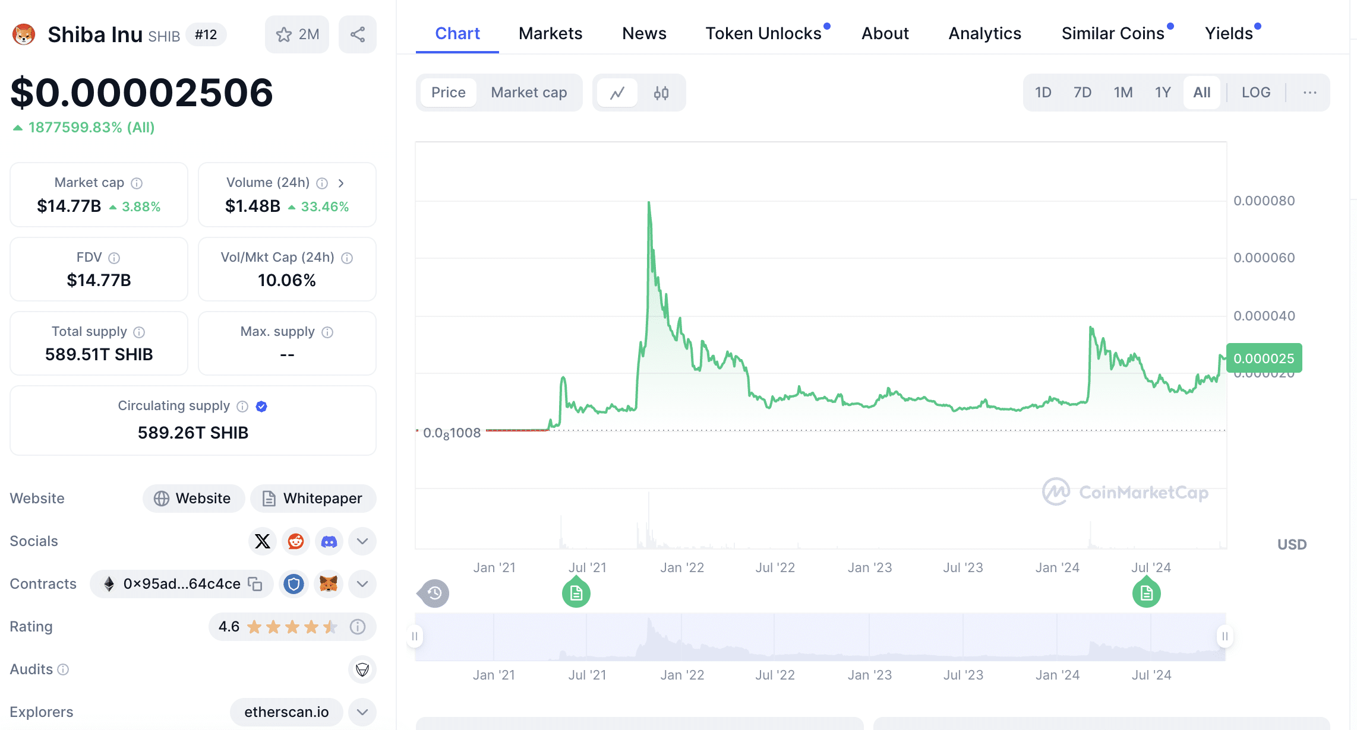Open etherscan.io explorer link
Image resolution: width=1357 pixels, height=730 pixels.
click(286, 712)
